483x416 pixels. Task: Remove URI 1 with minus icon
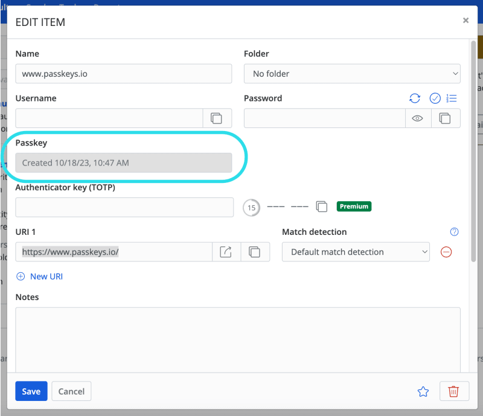[446, 252]
